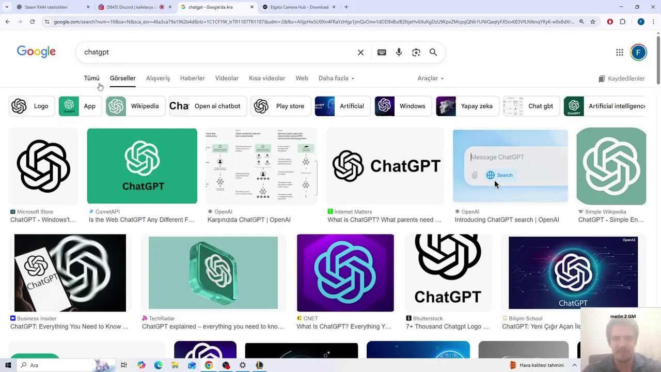The image size is (661, 372).
Task: Open the Google apps grid
Action: [x=620, y=52]
